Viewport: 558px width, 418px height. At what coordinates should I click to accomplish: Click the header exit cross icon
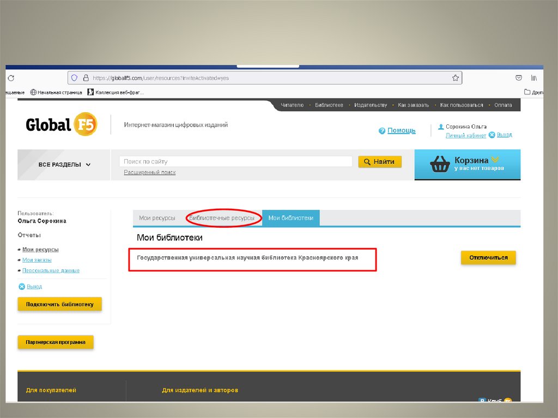point(492,135)
